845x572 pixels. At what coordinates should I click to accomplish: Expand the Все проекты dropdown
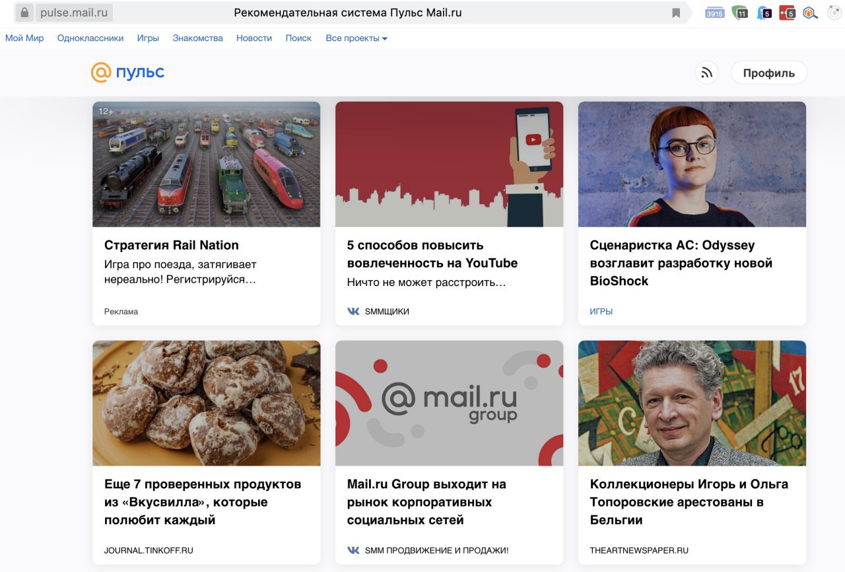click(x=356, y=38)
